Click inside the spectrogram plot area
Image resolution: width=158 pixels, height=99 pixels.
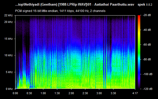coord(75,52)
